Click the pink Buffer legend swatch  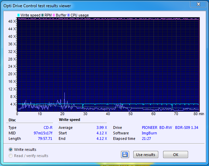click(54, 15)
